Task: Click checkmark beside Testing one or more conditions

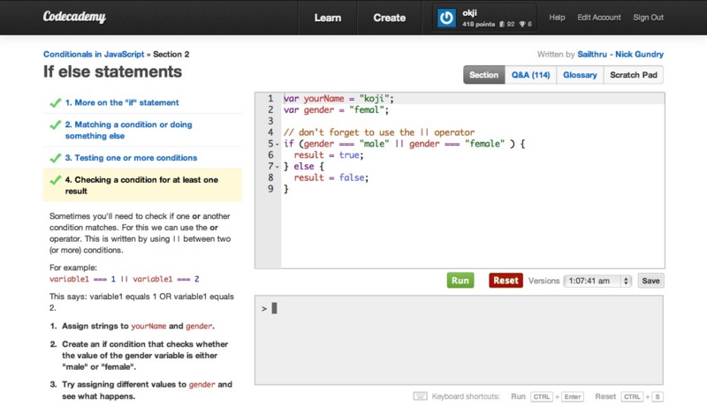Action: [56, 158]
